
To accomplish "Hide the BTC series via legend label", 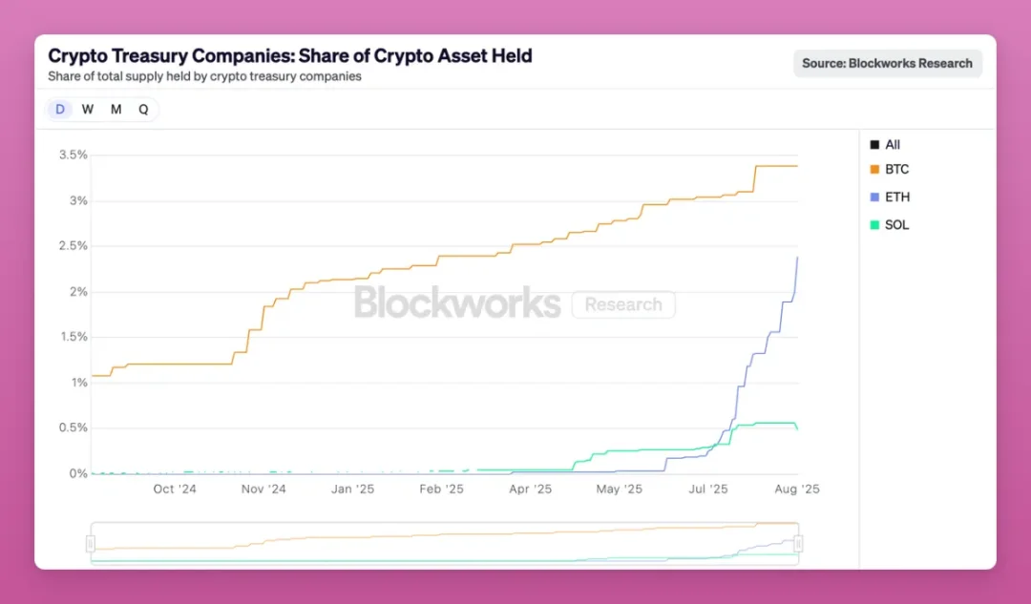I will pyautogui.click(x=897, y=170).
